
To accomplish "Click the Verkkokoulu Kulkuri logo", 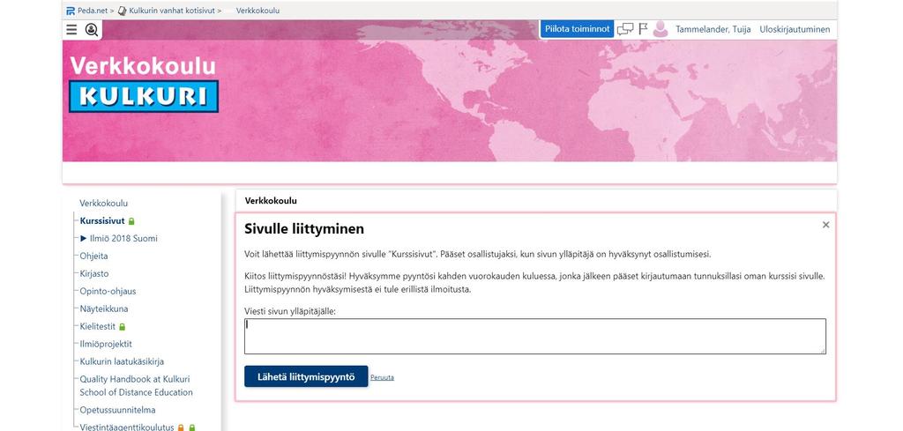I will coord(144,84).
